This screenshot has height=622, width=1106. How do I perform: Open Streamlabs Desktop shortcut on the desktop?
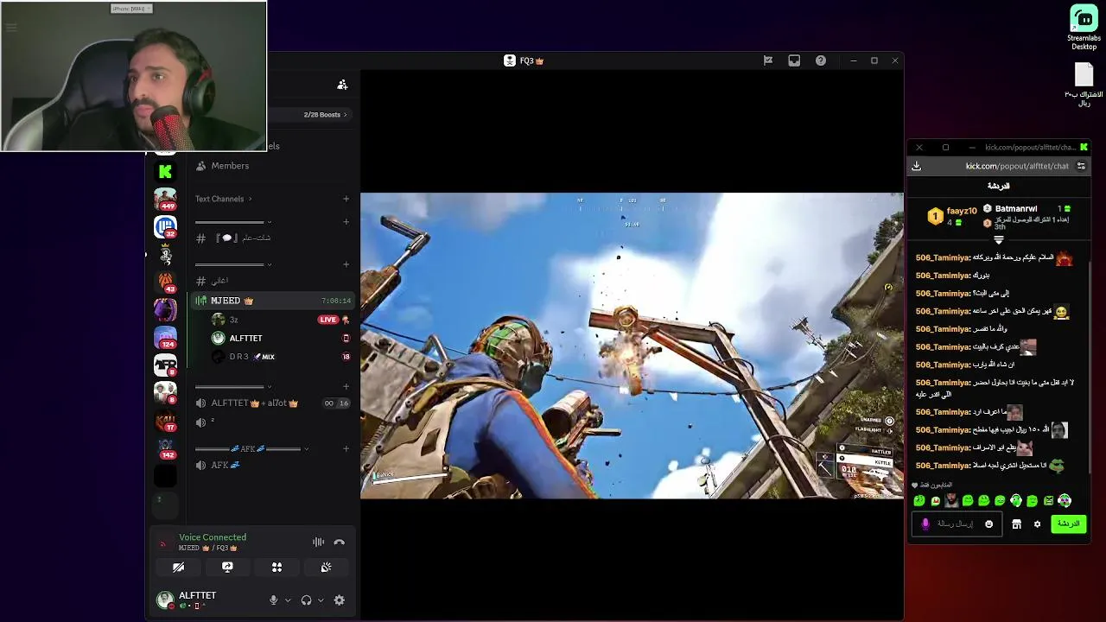(1084, 27)
